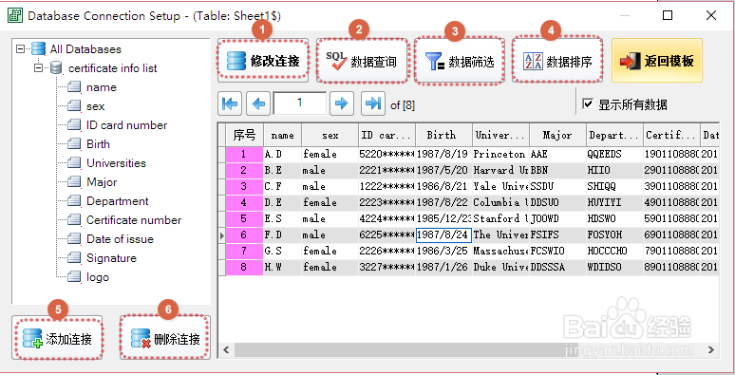Toggle 显示所有数据 checkbox
735x375 pixels.
point(588,103)
